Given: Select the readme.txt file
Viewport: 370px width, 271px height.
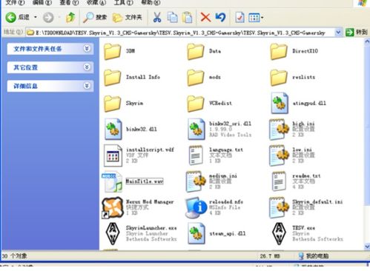Looking at the screenshot, I should (x=296, y=181).
